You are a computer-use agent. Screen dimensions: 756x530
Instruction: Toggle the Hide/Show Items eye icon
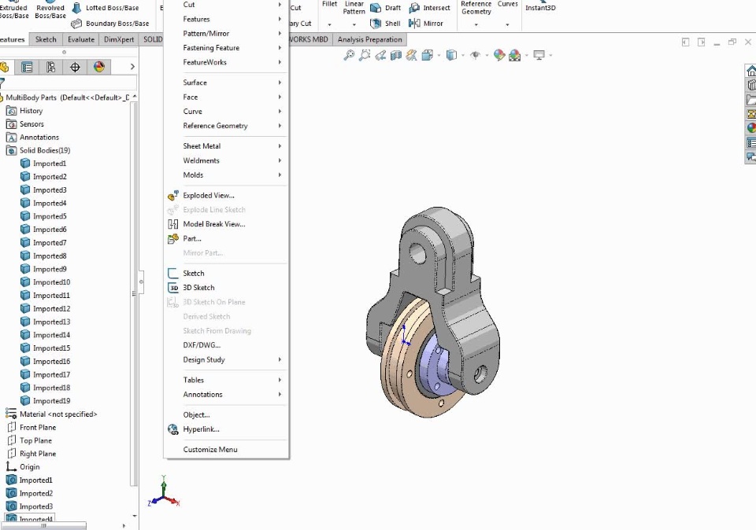click(x=476, y=55)
